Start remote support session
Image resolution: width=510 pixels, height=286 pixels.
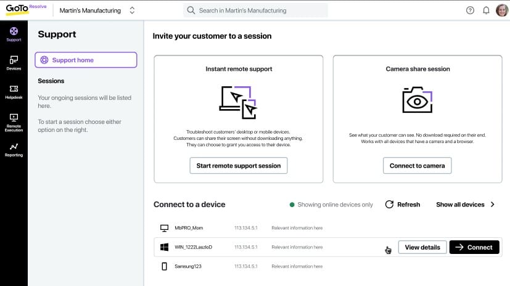pos(239,166)
